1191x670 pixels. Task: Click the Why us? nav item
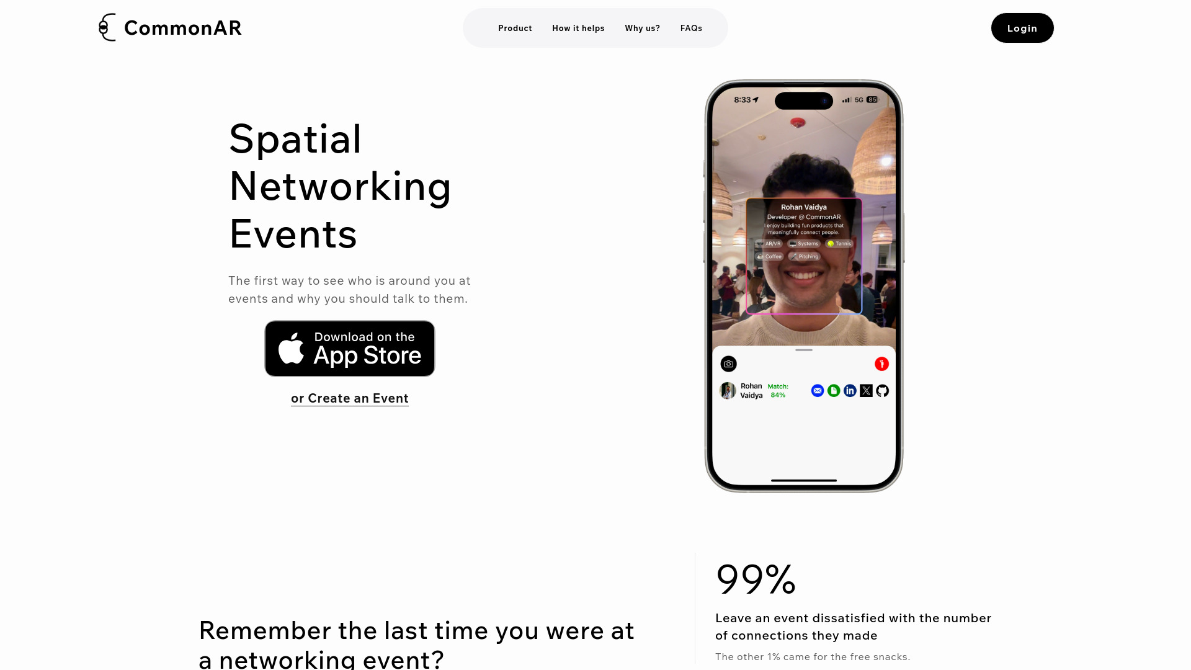642,28
